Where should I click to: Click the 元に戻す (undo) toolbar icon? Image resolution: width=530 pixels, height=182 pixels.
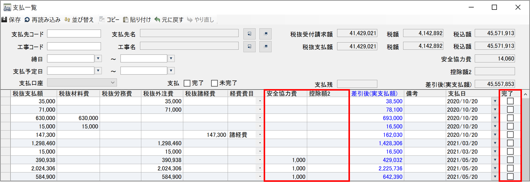[x=157, y=20]
